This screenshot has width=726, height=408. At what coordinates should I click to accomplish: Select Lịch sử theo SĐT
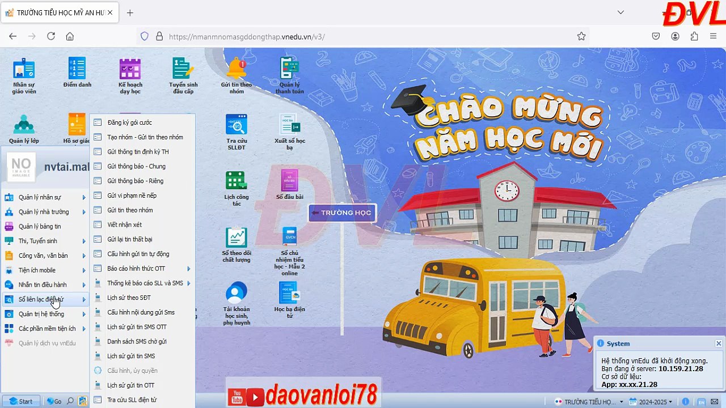(142, 297)
